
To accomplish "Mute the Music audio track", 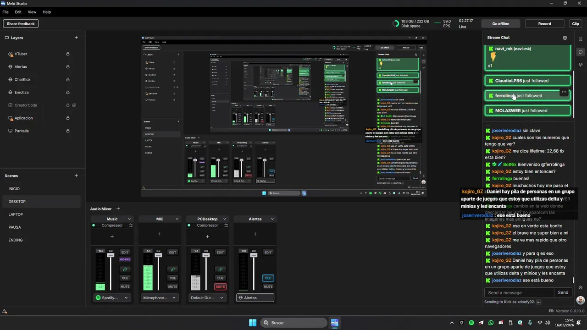I will (125, 287).
